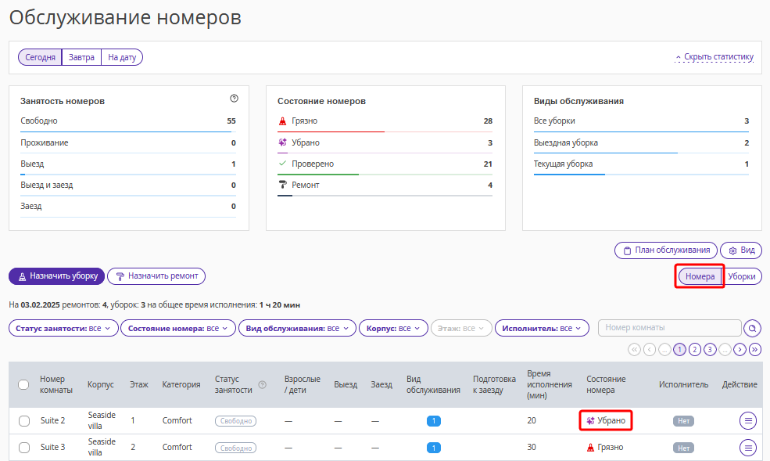Open the action menu for Suite 2
The height and width of the screenshot is (461, 770).
pos(748,421)
